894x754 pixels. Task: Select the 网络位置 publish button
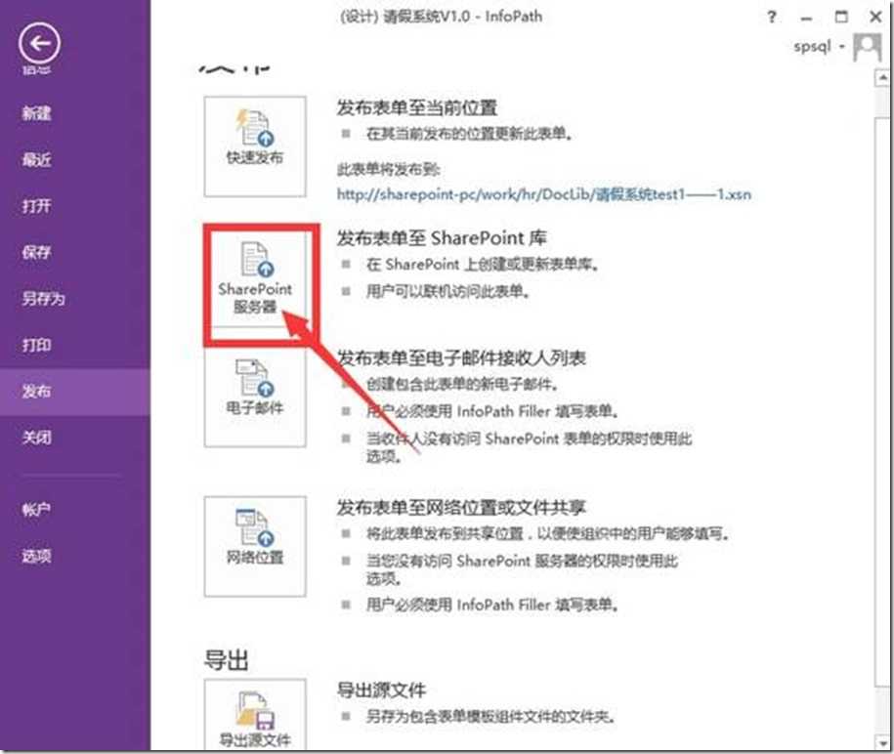tap(255, 546)
